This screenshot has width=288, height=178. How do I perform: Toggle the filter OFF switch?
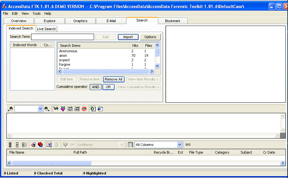point(72,145)
